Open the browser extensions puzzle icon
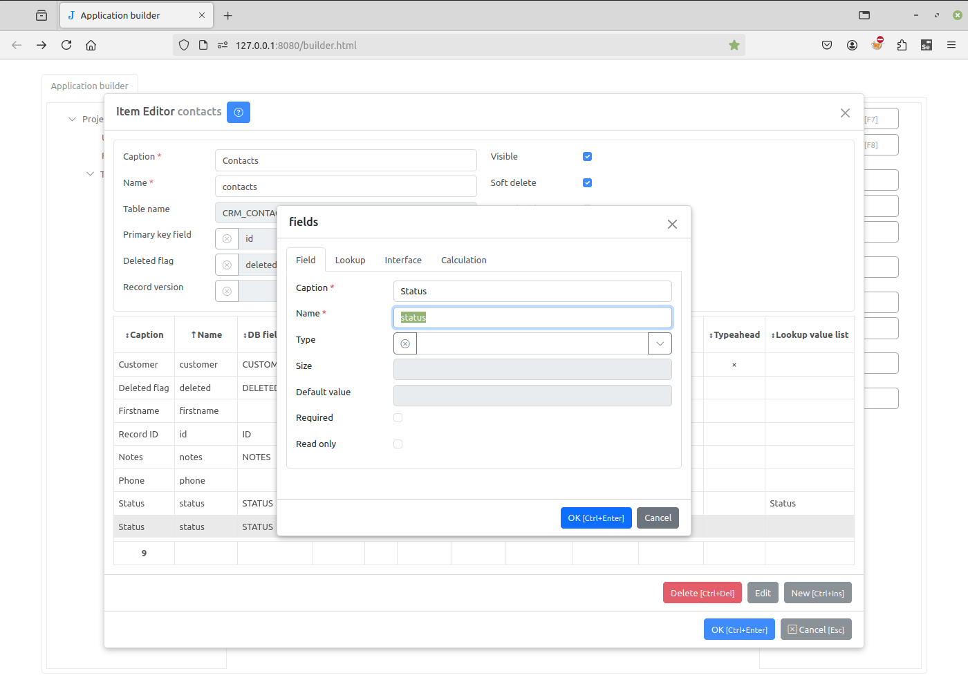The width and height of the screenshot is (968, 682). (x=902, y=46)
